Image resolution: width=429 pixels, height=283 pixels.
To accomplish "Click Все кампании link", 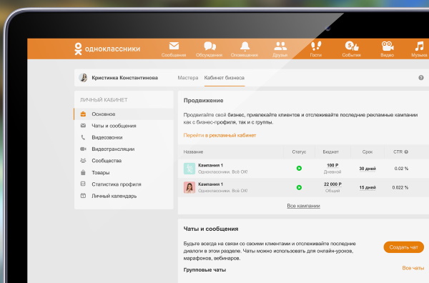I will [303, 206].
